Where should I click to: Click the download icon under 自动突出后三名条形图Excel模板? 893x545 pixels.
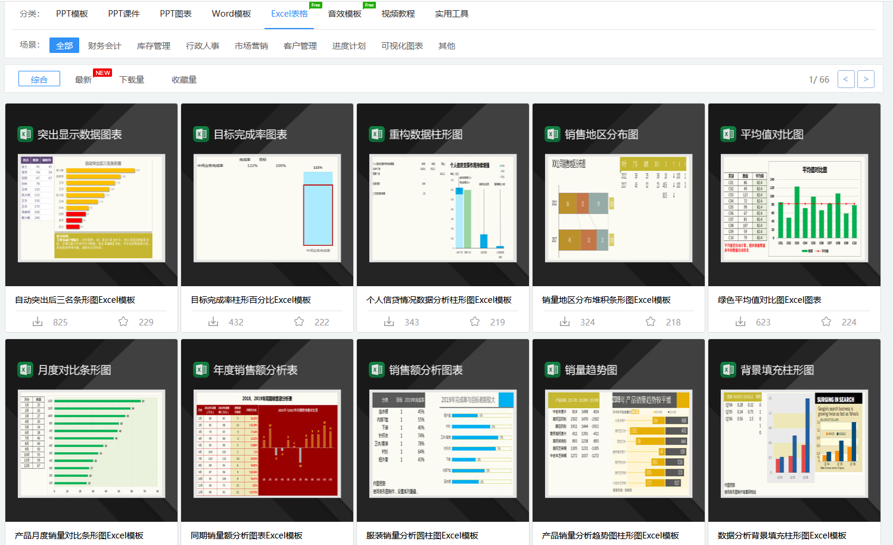click(37, 321)
